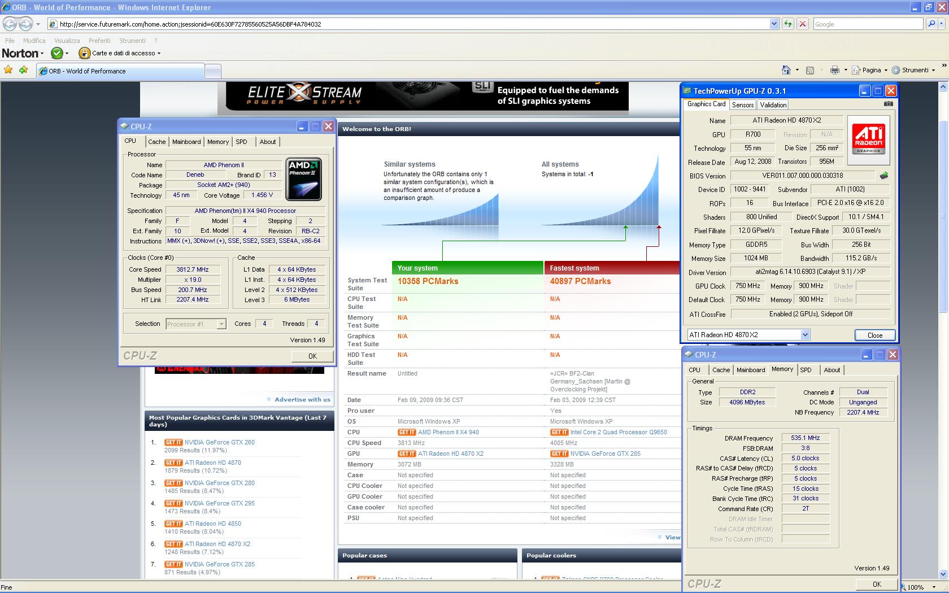Image resolution: width=949 pixels, height=593 pixels.
Task: Open Cache tab in left CPU-Z window
Action: [157, 142]
